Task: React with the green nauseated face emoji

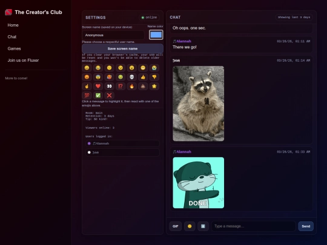Action: click(x=121, y=77)
